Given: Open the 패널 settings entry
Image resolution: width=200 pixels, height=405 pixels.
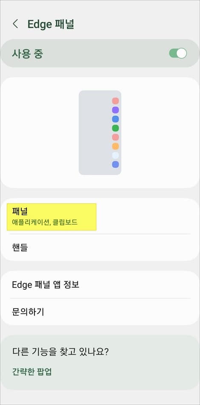Looking at the screenshot, I should 100,217.
